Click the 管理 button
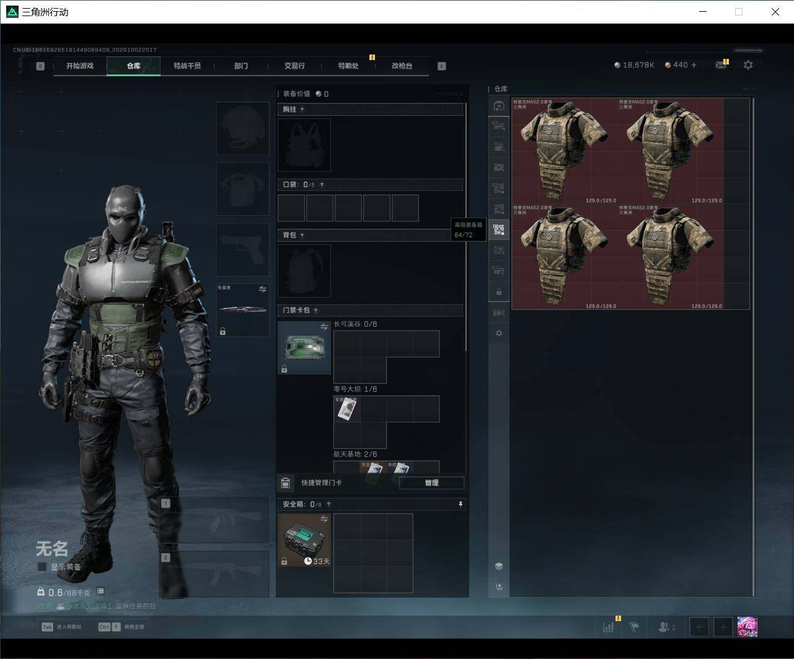The height and width of the screenshot is (659, 794). click(431, 483)
